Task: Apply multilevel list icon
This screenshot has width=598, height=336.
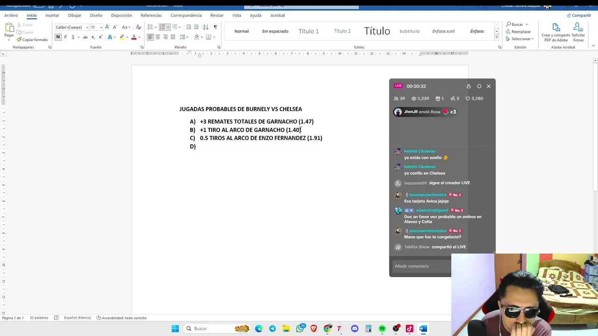Action: pyautogui.click(x=175, y=27)
